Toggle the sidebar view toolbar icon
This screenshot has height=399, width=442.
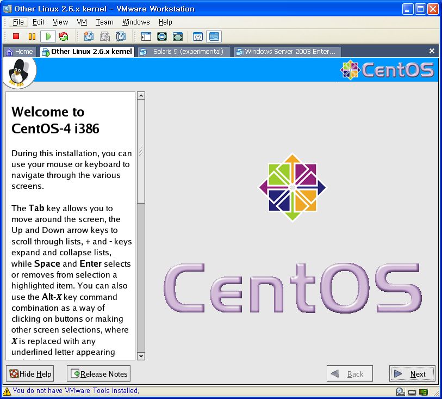click(x=146, y=36)
